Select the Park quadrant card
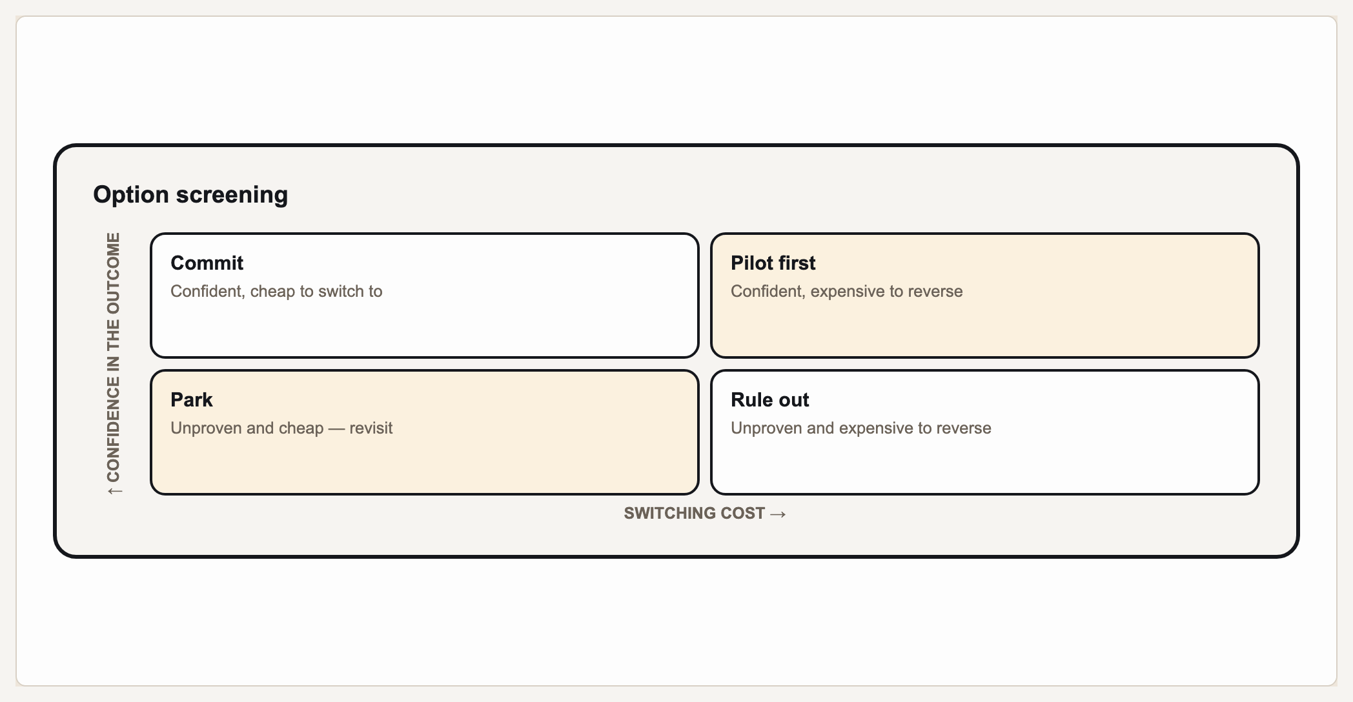Viewport: 1353px width, 702px height. click(x=425, y=432)
